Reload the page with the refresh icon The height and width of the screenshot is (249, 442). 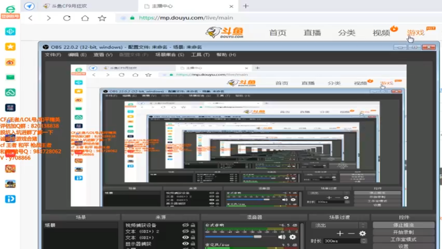[x=67, y=18]
